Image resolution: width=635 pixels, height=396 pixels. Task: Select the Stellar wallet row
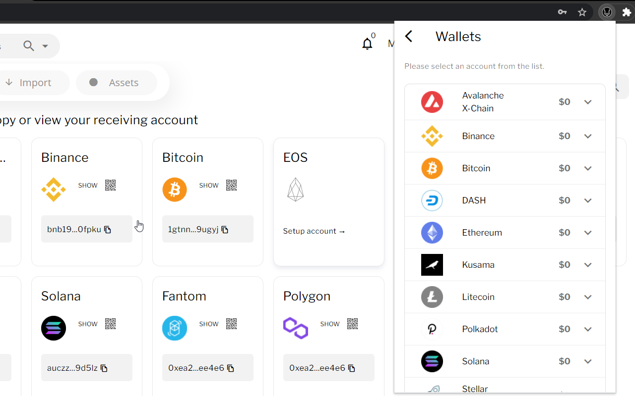[505, 386]
